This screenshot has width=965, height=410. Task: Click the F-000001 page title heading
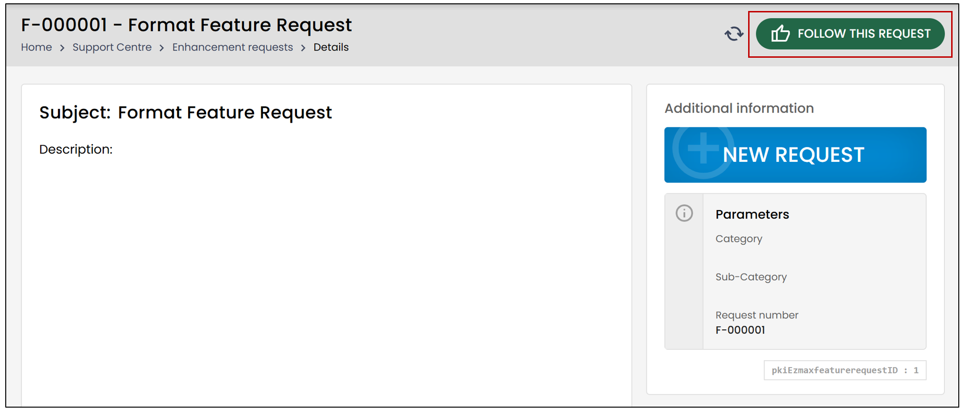[x=186, y=25]
